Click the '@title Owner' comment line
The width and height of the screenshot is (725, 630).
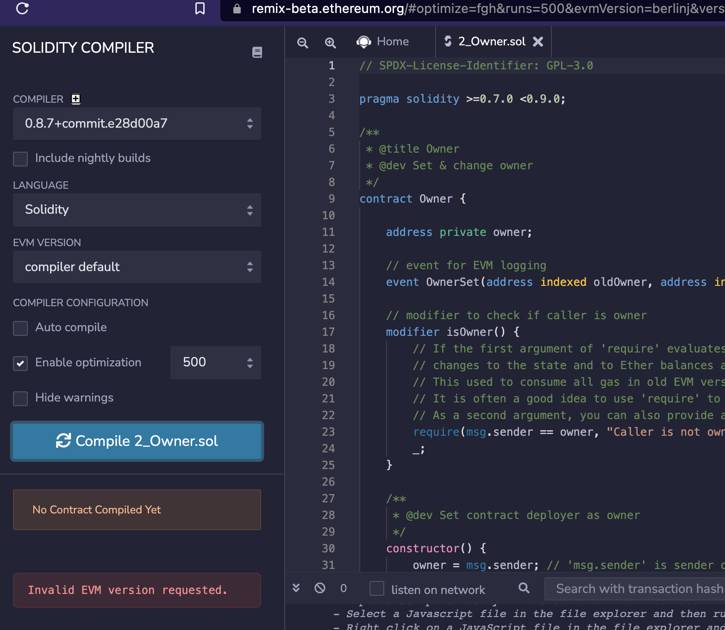412,149
